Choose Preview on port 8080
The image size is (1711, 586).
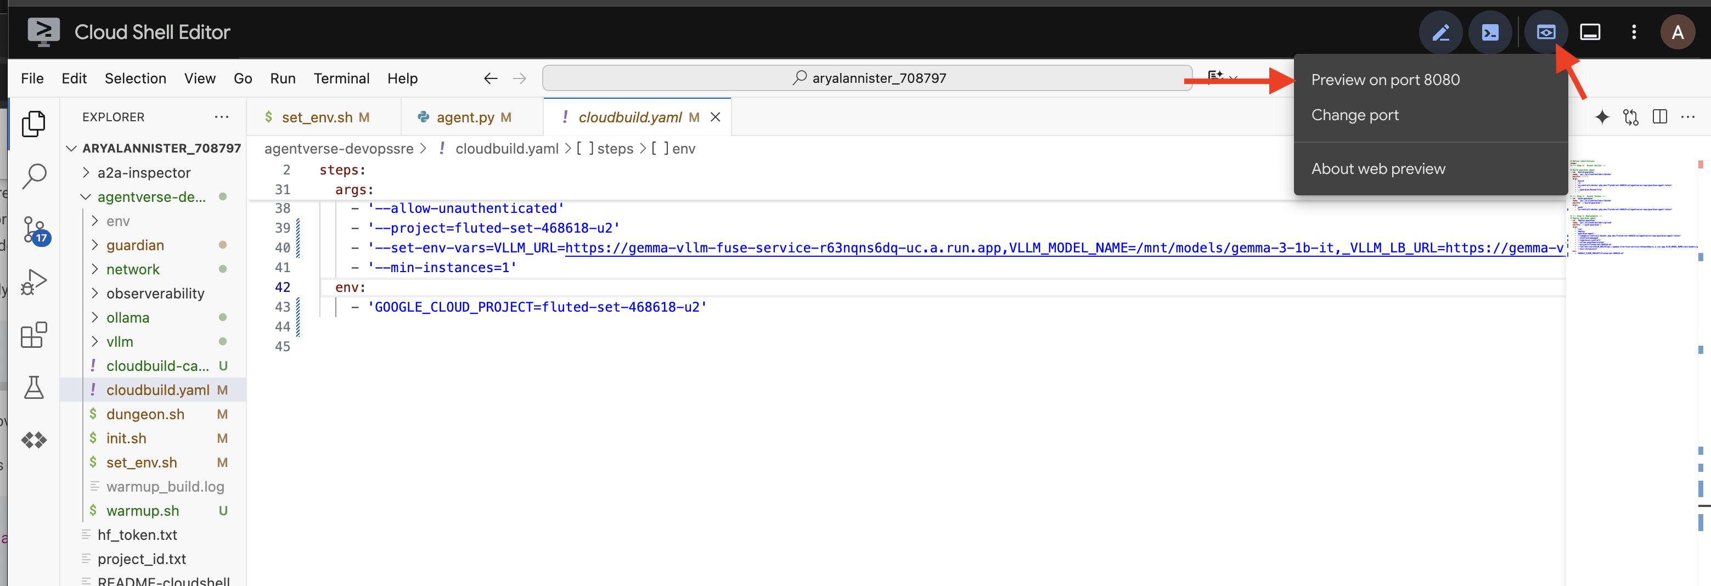(1386, 79)
